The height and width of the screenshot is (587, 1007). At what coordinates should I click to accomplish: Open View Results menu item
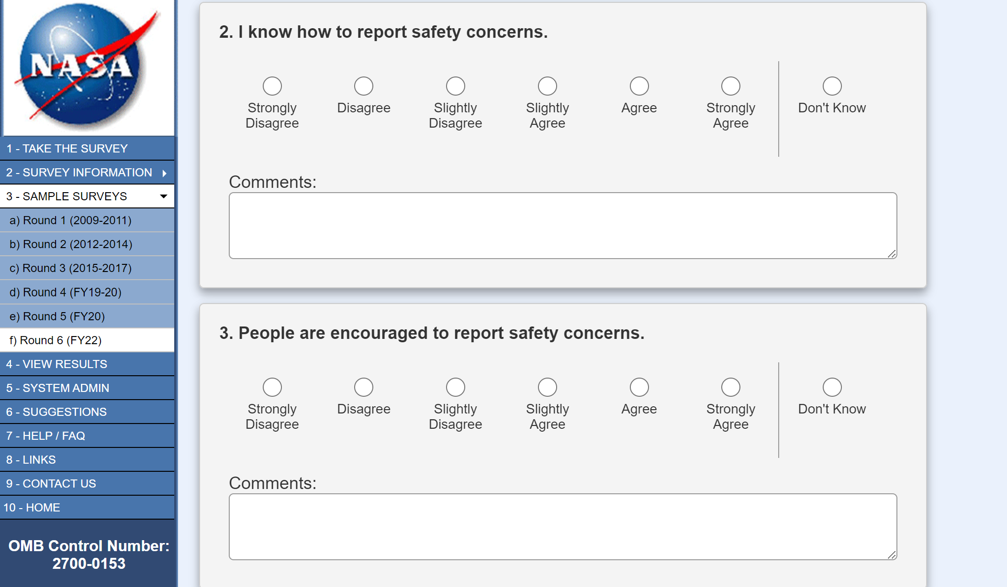coord(56,364)
